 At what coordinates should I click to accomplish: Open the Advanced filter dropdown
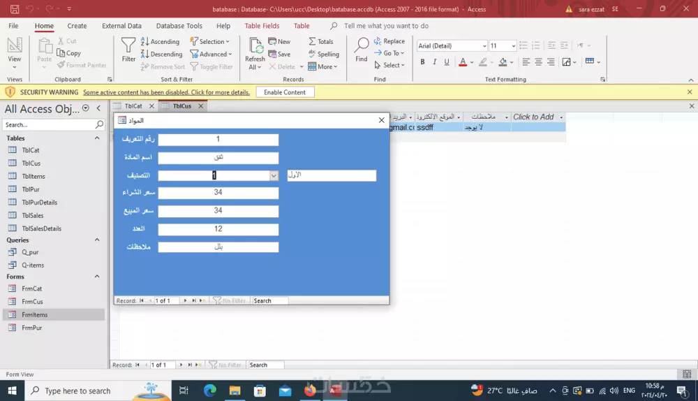pos(211,54)
